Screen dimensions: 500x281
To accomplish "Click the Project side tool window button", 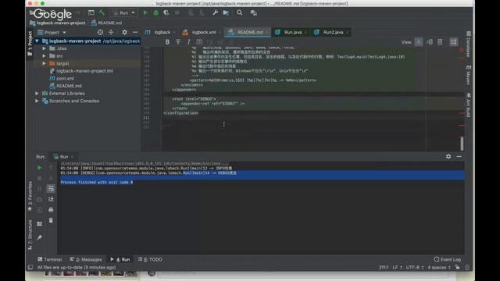I will coord(30,44).
